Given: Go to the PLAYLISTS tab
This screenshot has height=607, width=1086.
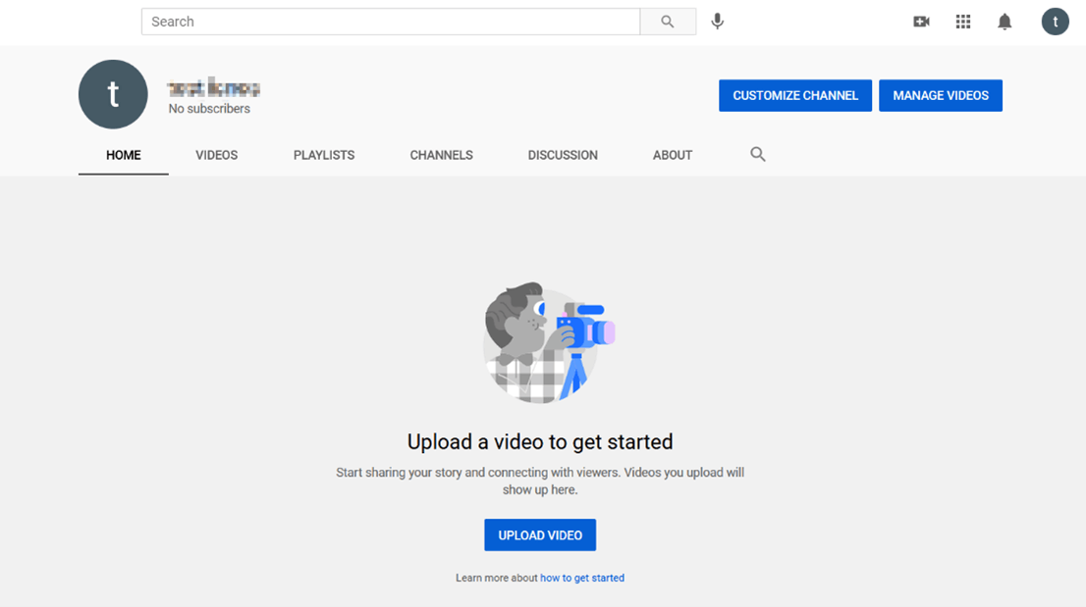Looking at the screenshot, I should (x=324, y=155).
